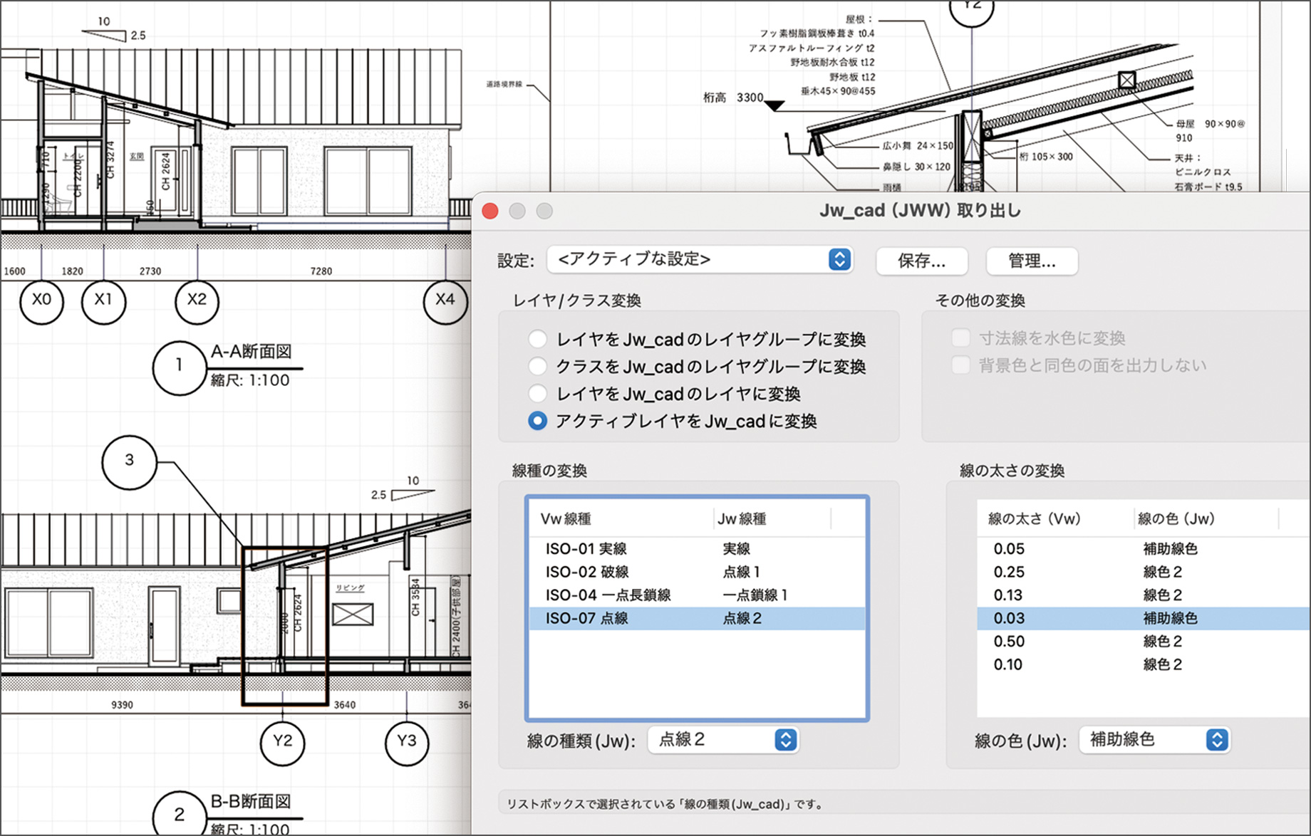This screenshot has height=836, width=1311.
Task: Select the 0.10 line thickness row
Action: coord(1144,664)
